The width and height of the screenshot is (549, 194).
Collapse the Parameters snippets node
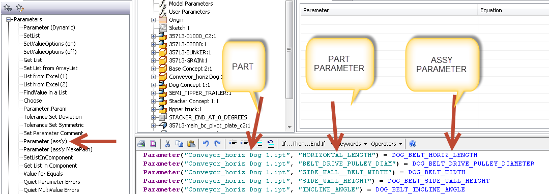(9, 20)
